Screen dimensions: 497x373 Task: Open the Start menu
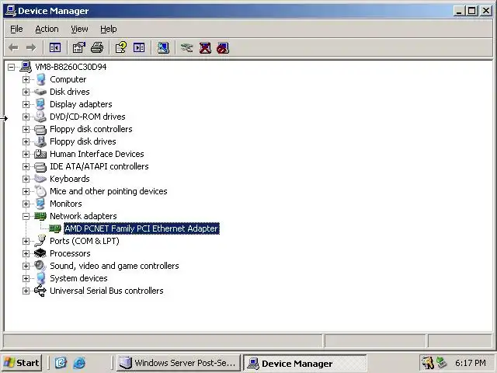(x=22, y=363)
